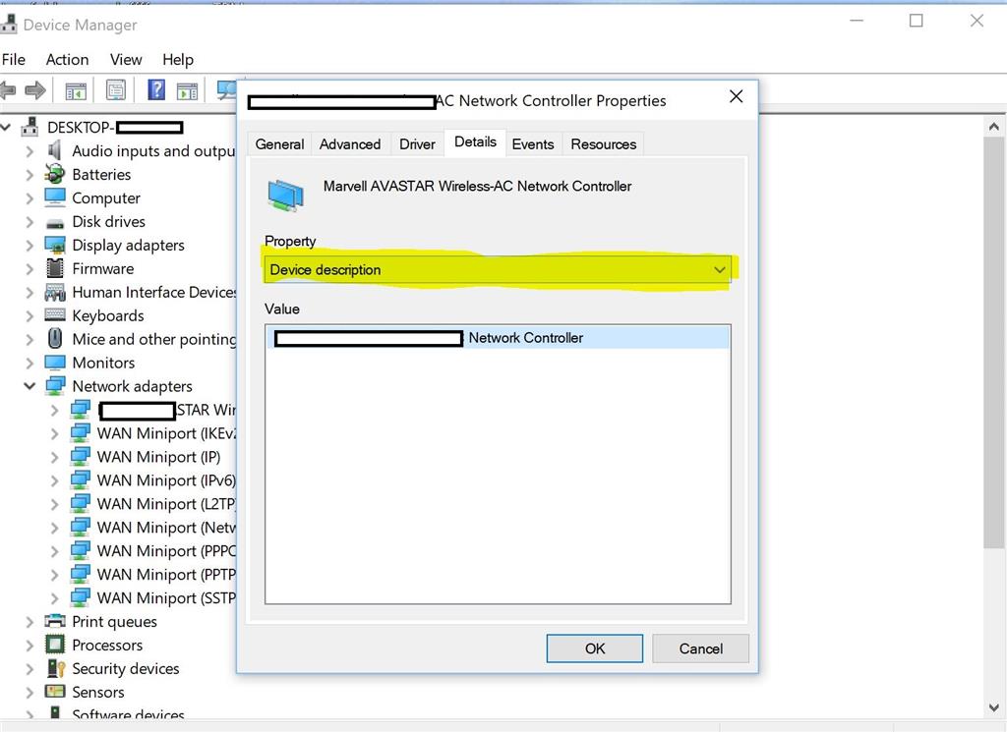1007x732 pixels.
Task: Switch to the Advanced tab
Action: [x=350, y=144]
